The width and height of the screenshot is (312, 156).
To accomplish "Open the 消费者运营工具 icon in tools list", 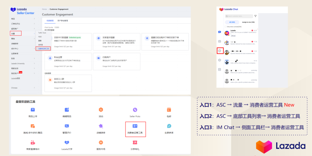I will pyautogui.click(x=135, y=126).
